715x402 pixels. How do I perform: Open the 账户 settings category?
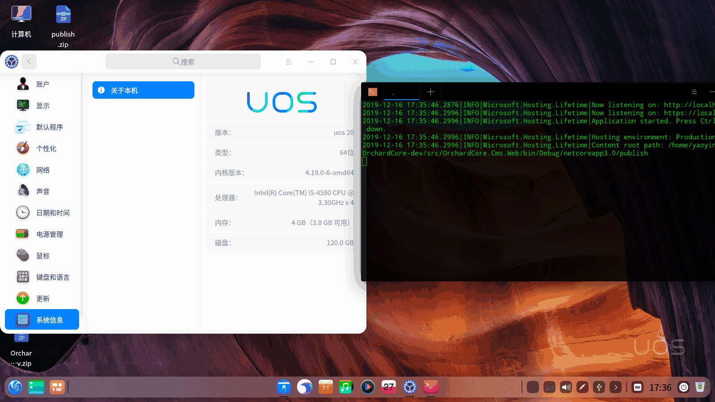click(42, 84)
